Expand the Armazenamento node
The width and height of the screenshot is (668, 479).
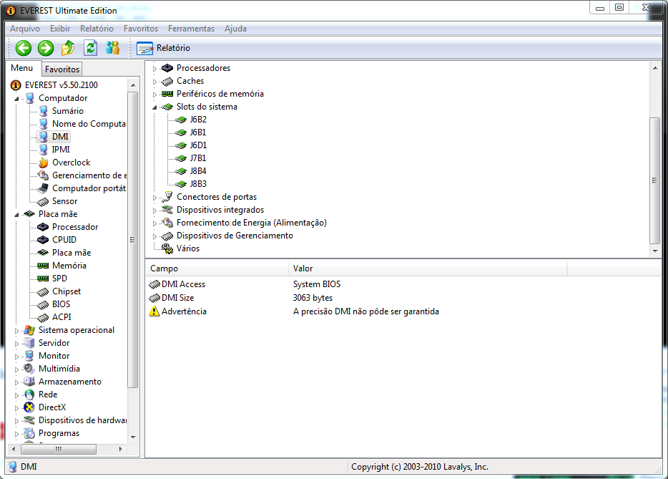(16, 382)
